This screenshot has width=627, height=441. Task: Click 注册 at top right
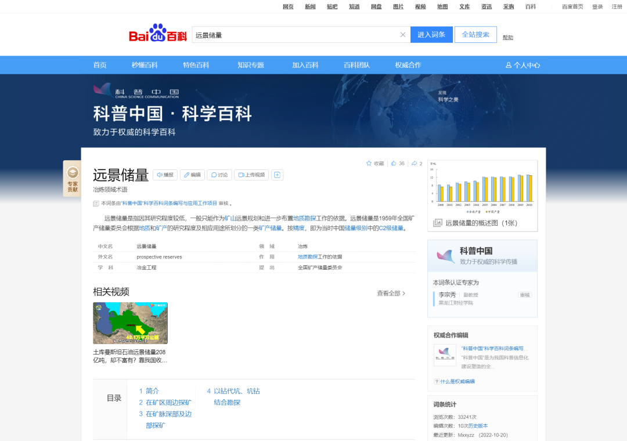(x=617, y=6)
